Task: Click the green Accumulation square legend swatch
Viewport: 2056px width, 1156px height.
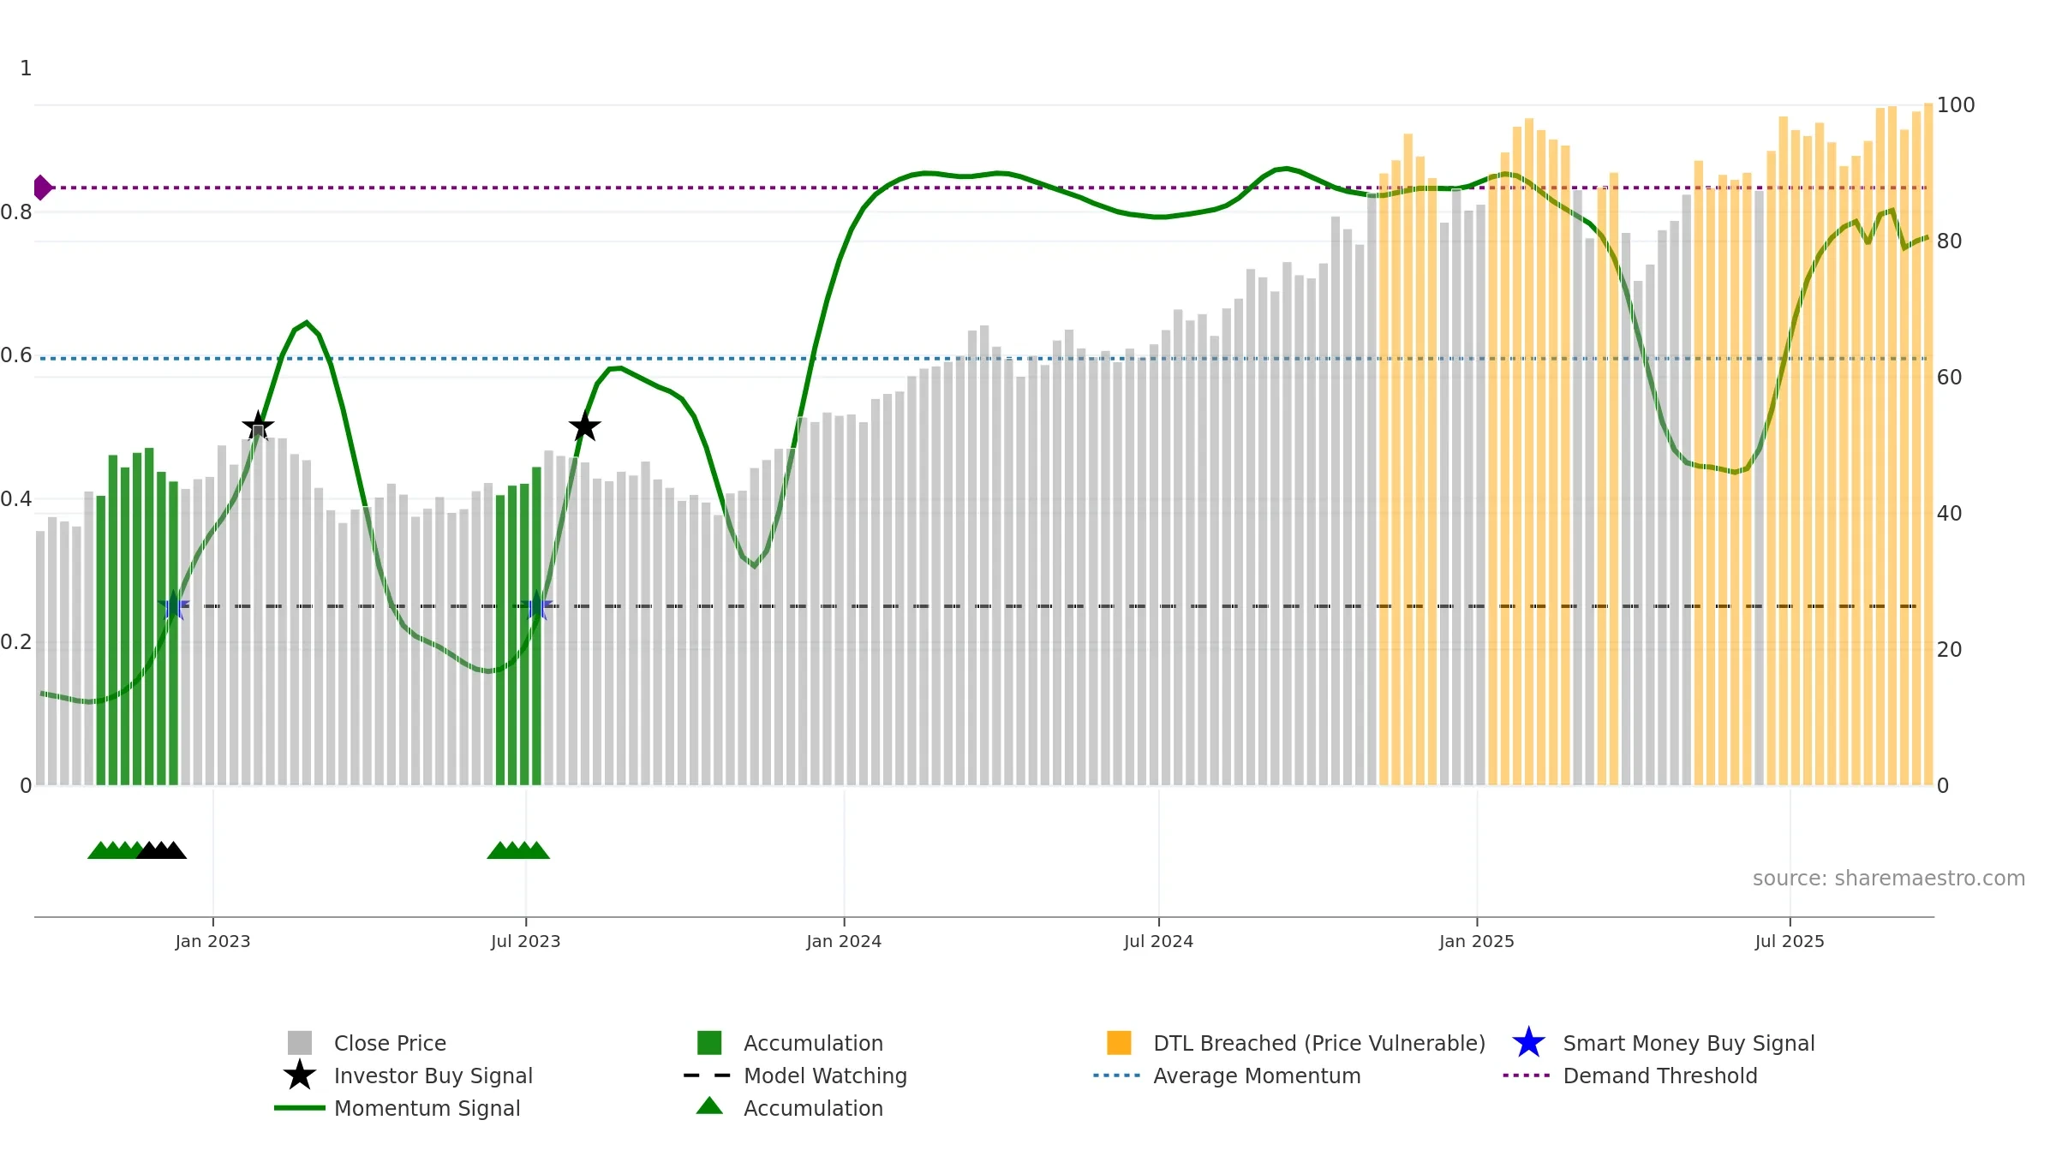Action: 709,1043
